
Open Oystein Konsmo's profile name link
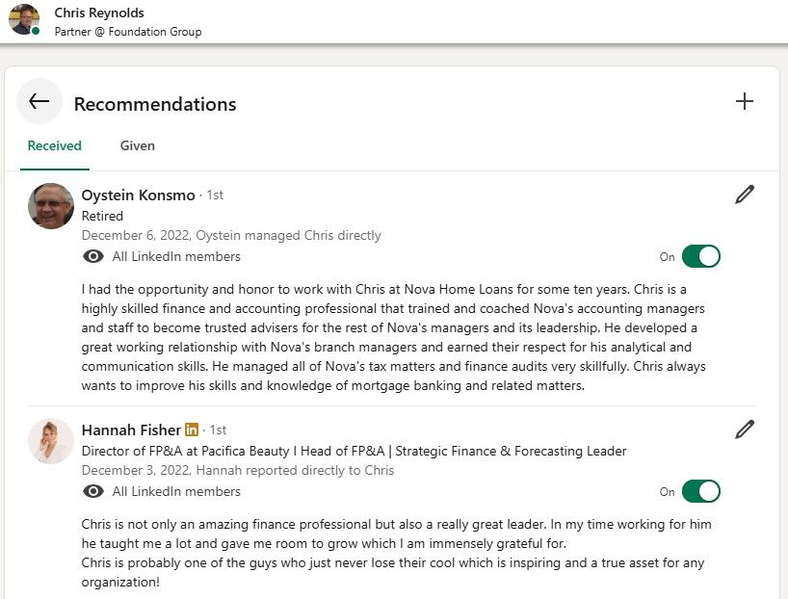[x=138, y=195]
